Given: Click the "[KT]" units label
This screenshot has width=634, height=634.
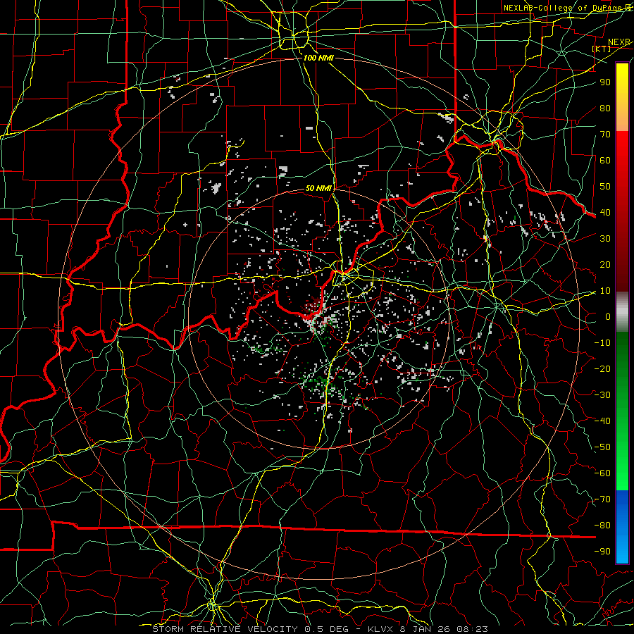Looking at the screenshot, I should 602,49.
